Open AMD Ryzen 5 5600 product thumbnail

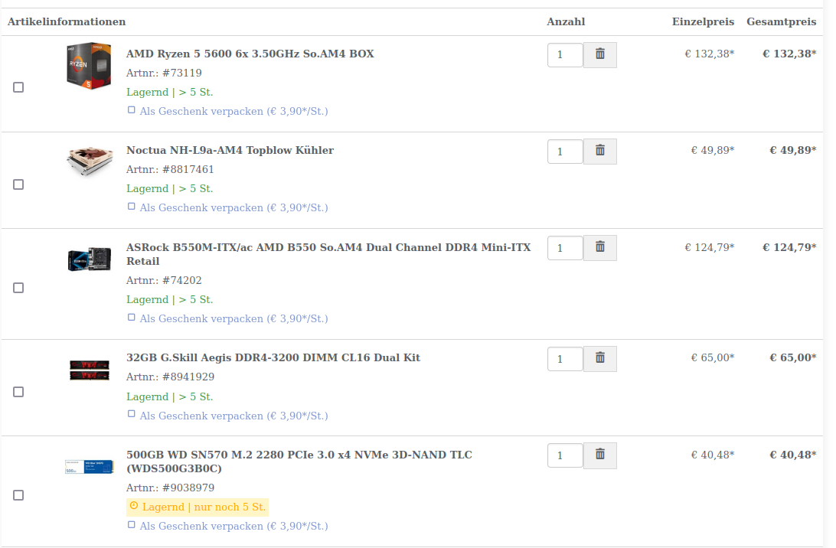point(89,66)
